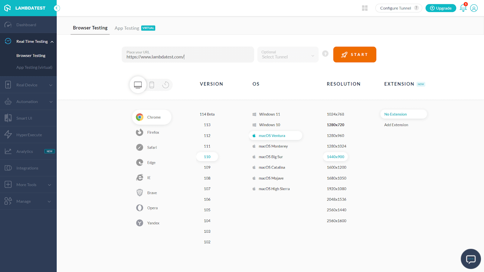The image size is (484, 272).
Task: Open the notifications bell
Action: 463,8
